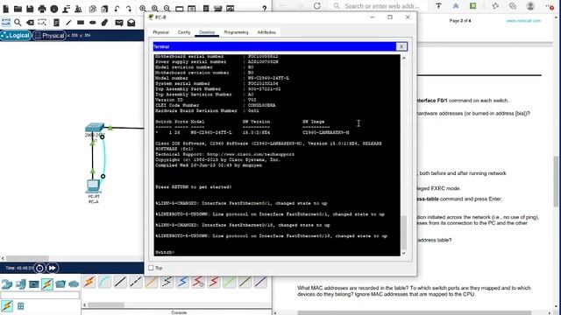Image resolution: width=561 pixels, height=315 pixels.
Task: Open the Config tab of PC-B
Action: click(x=184, y=32)
